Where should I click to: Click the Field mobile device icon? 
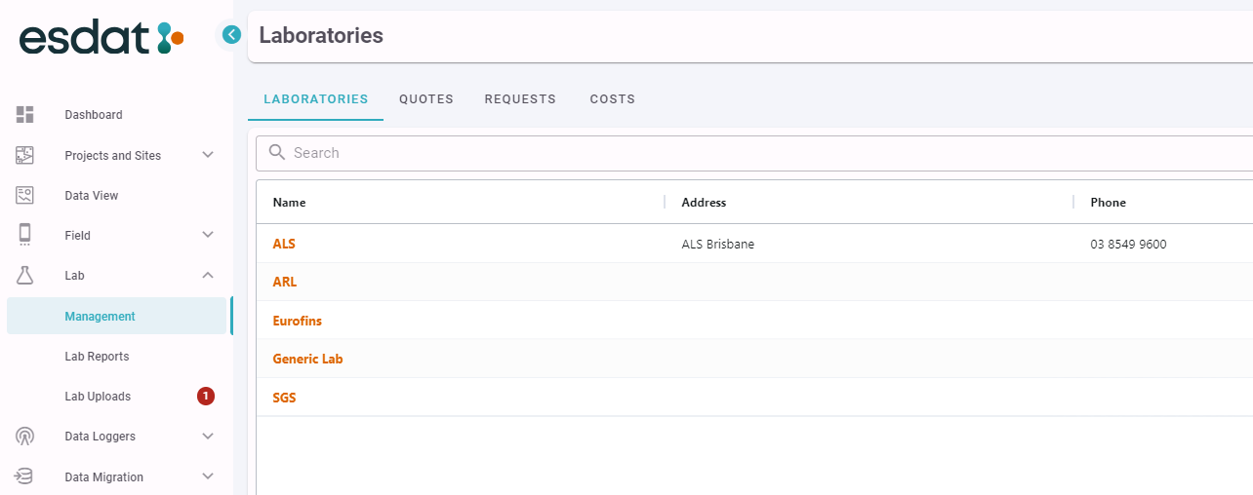coord(25,235)
